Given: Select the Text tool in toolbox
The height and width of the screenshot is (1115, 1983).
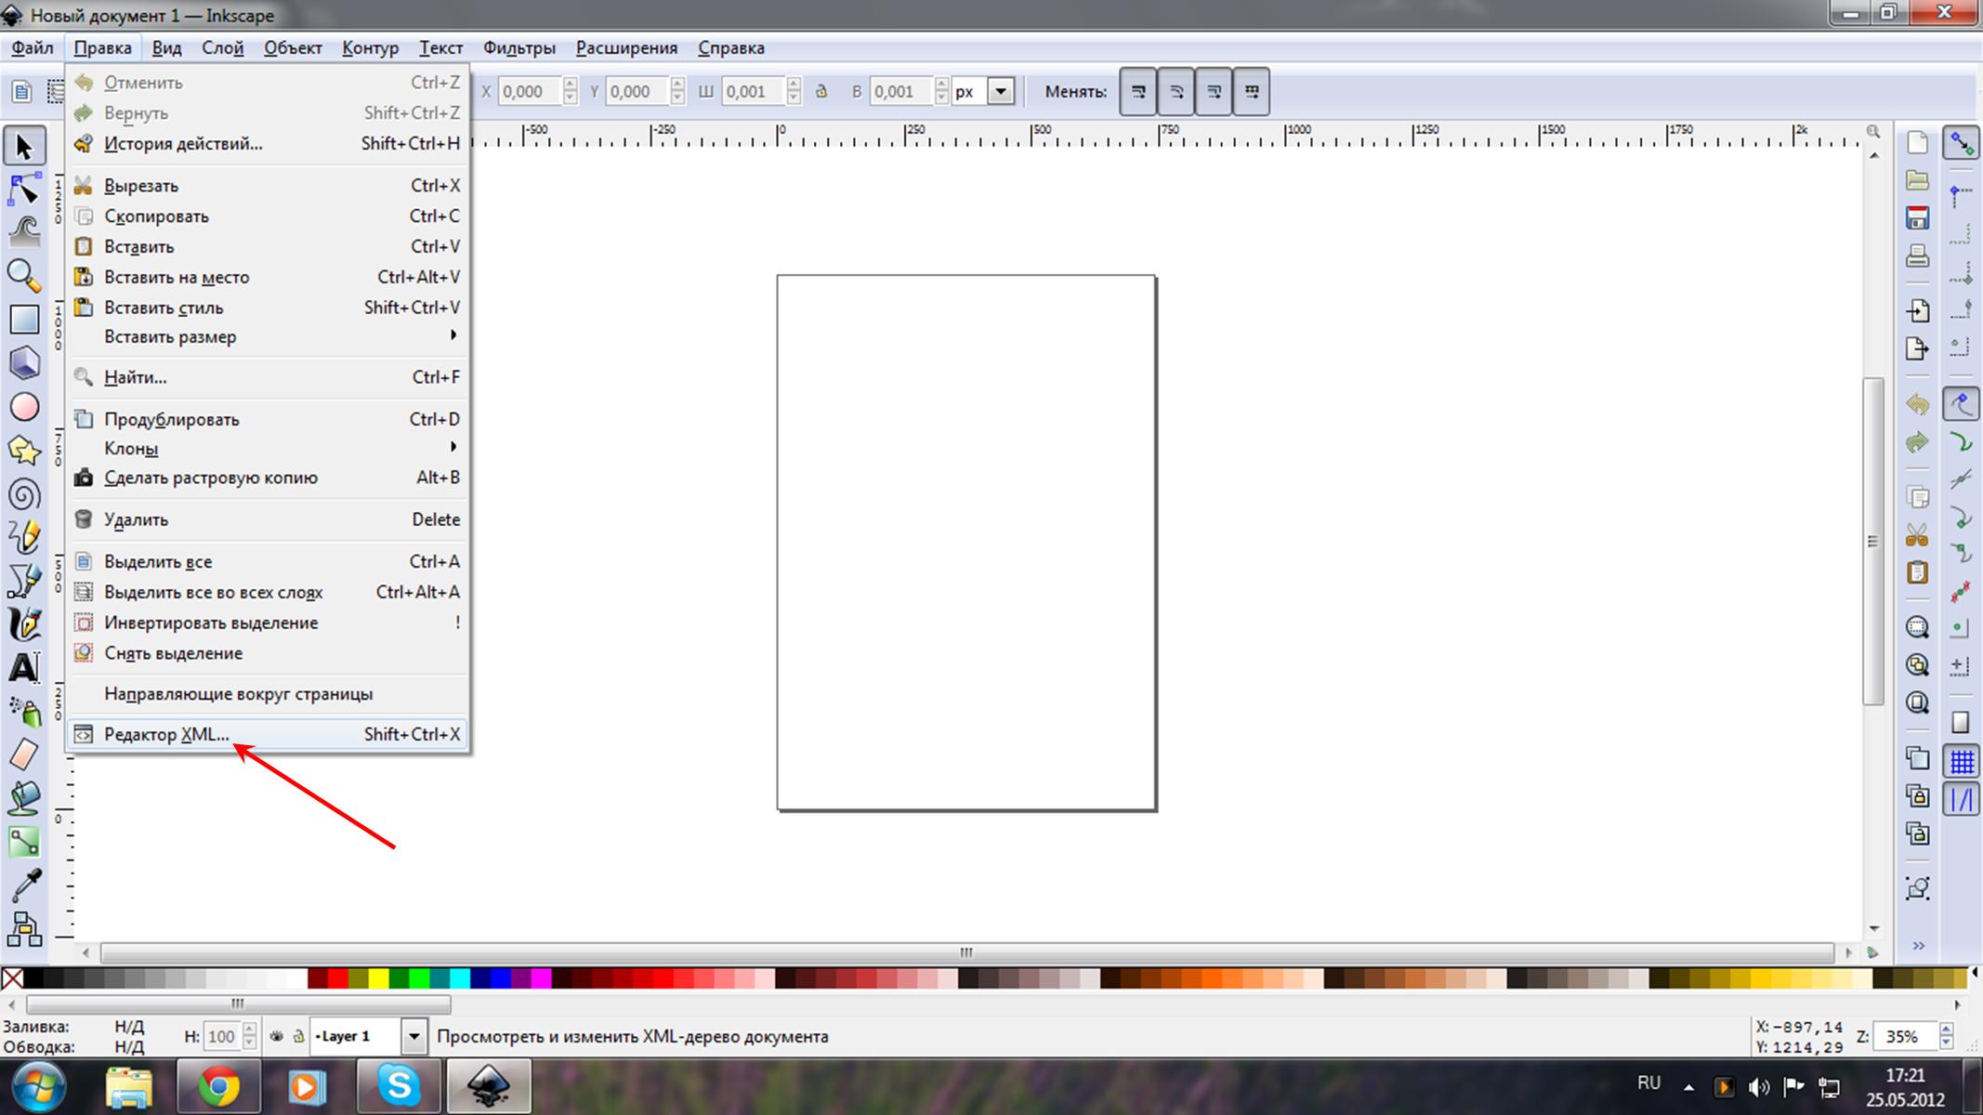Looking at the screenshot, I should tap(24, 666).
